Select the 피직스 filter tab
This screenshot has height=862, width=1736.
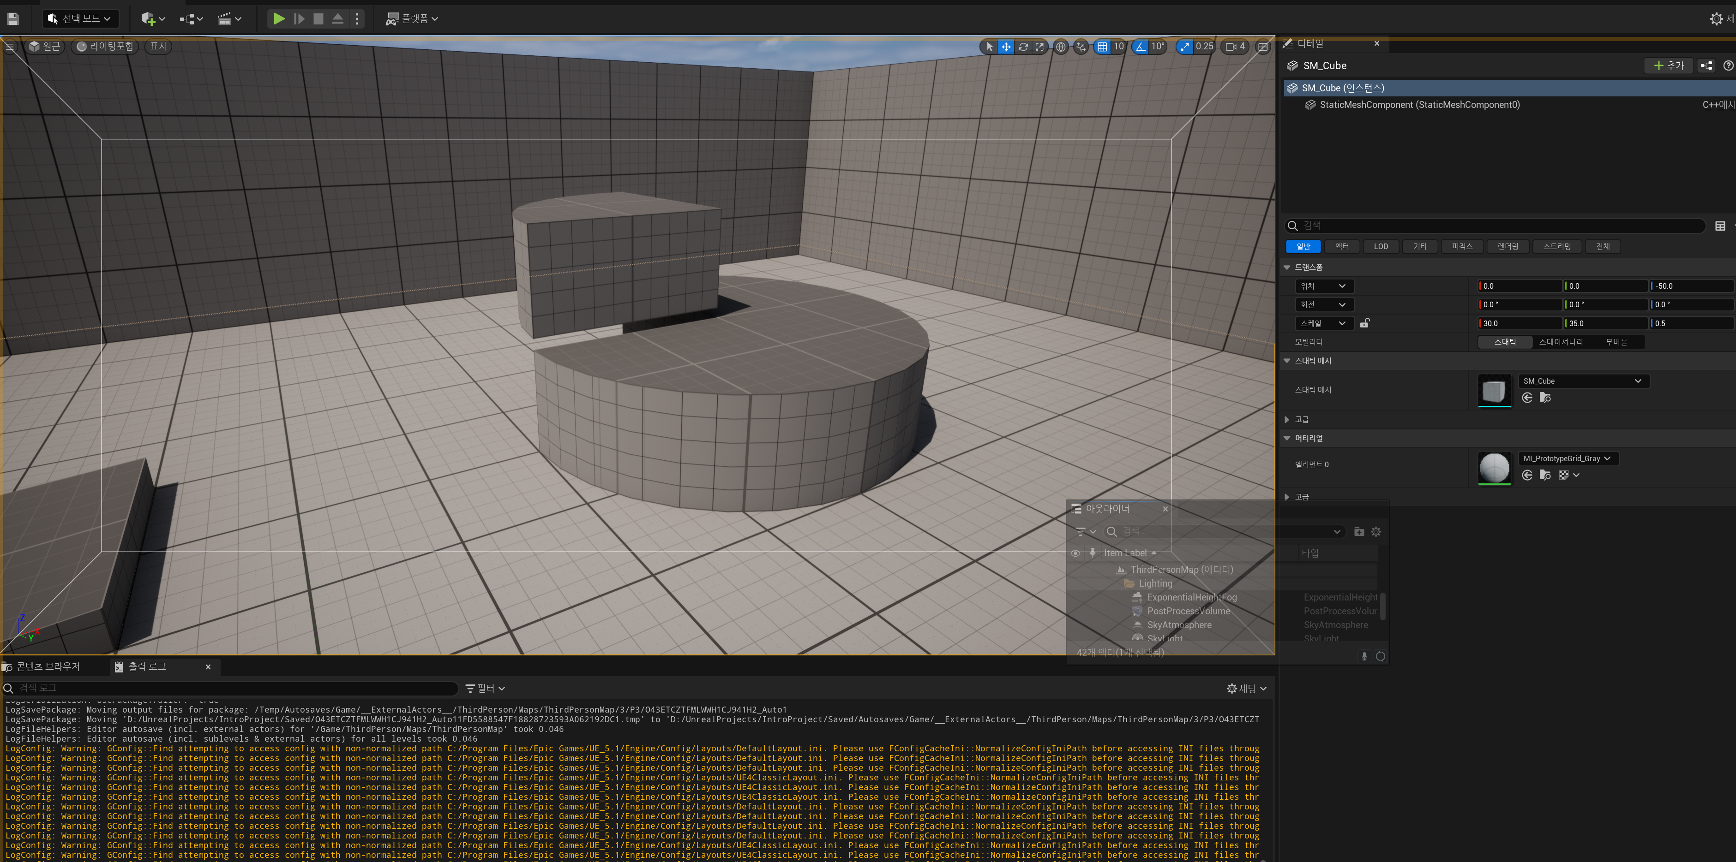(x=1462, y=246)
